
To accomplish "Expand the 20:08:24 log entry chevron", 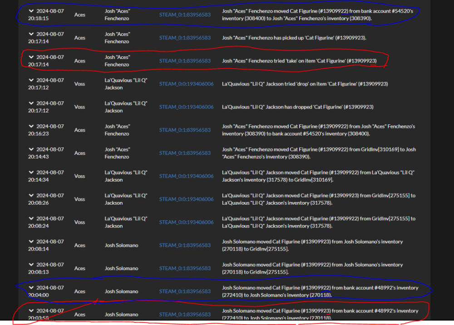I will point(31,219).
